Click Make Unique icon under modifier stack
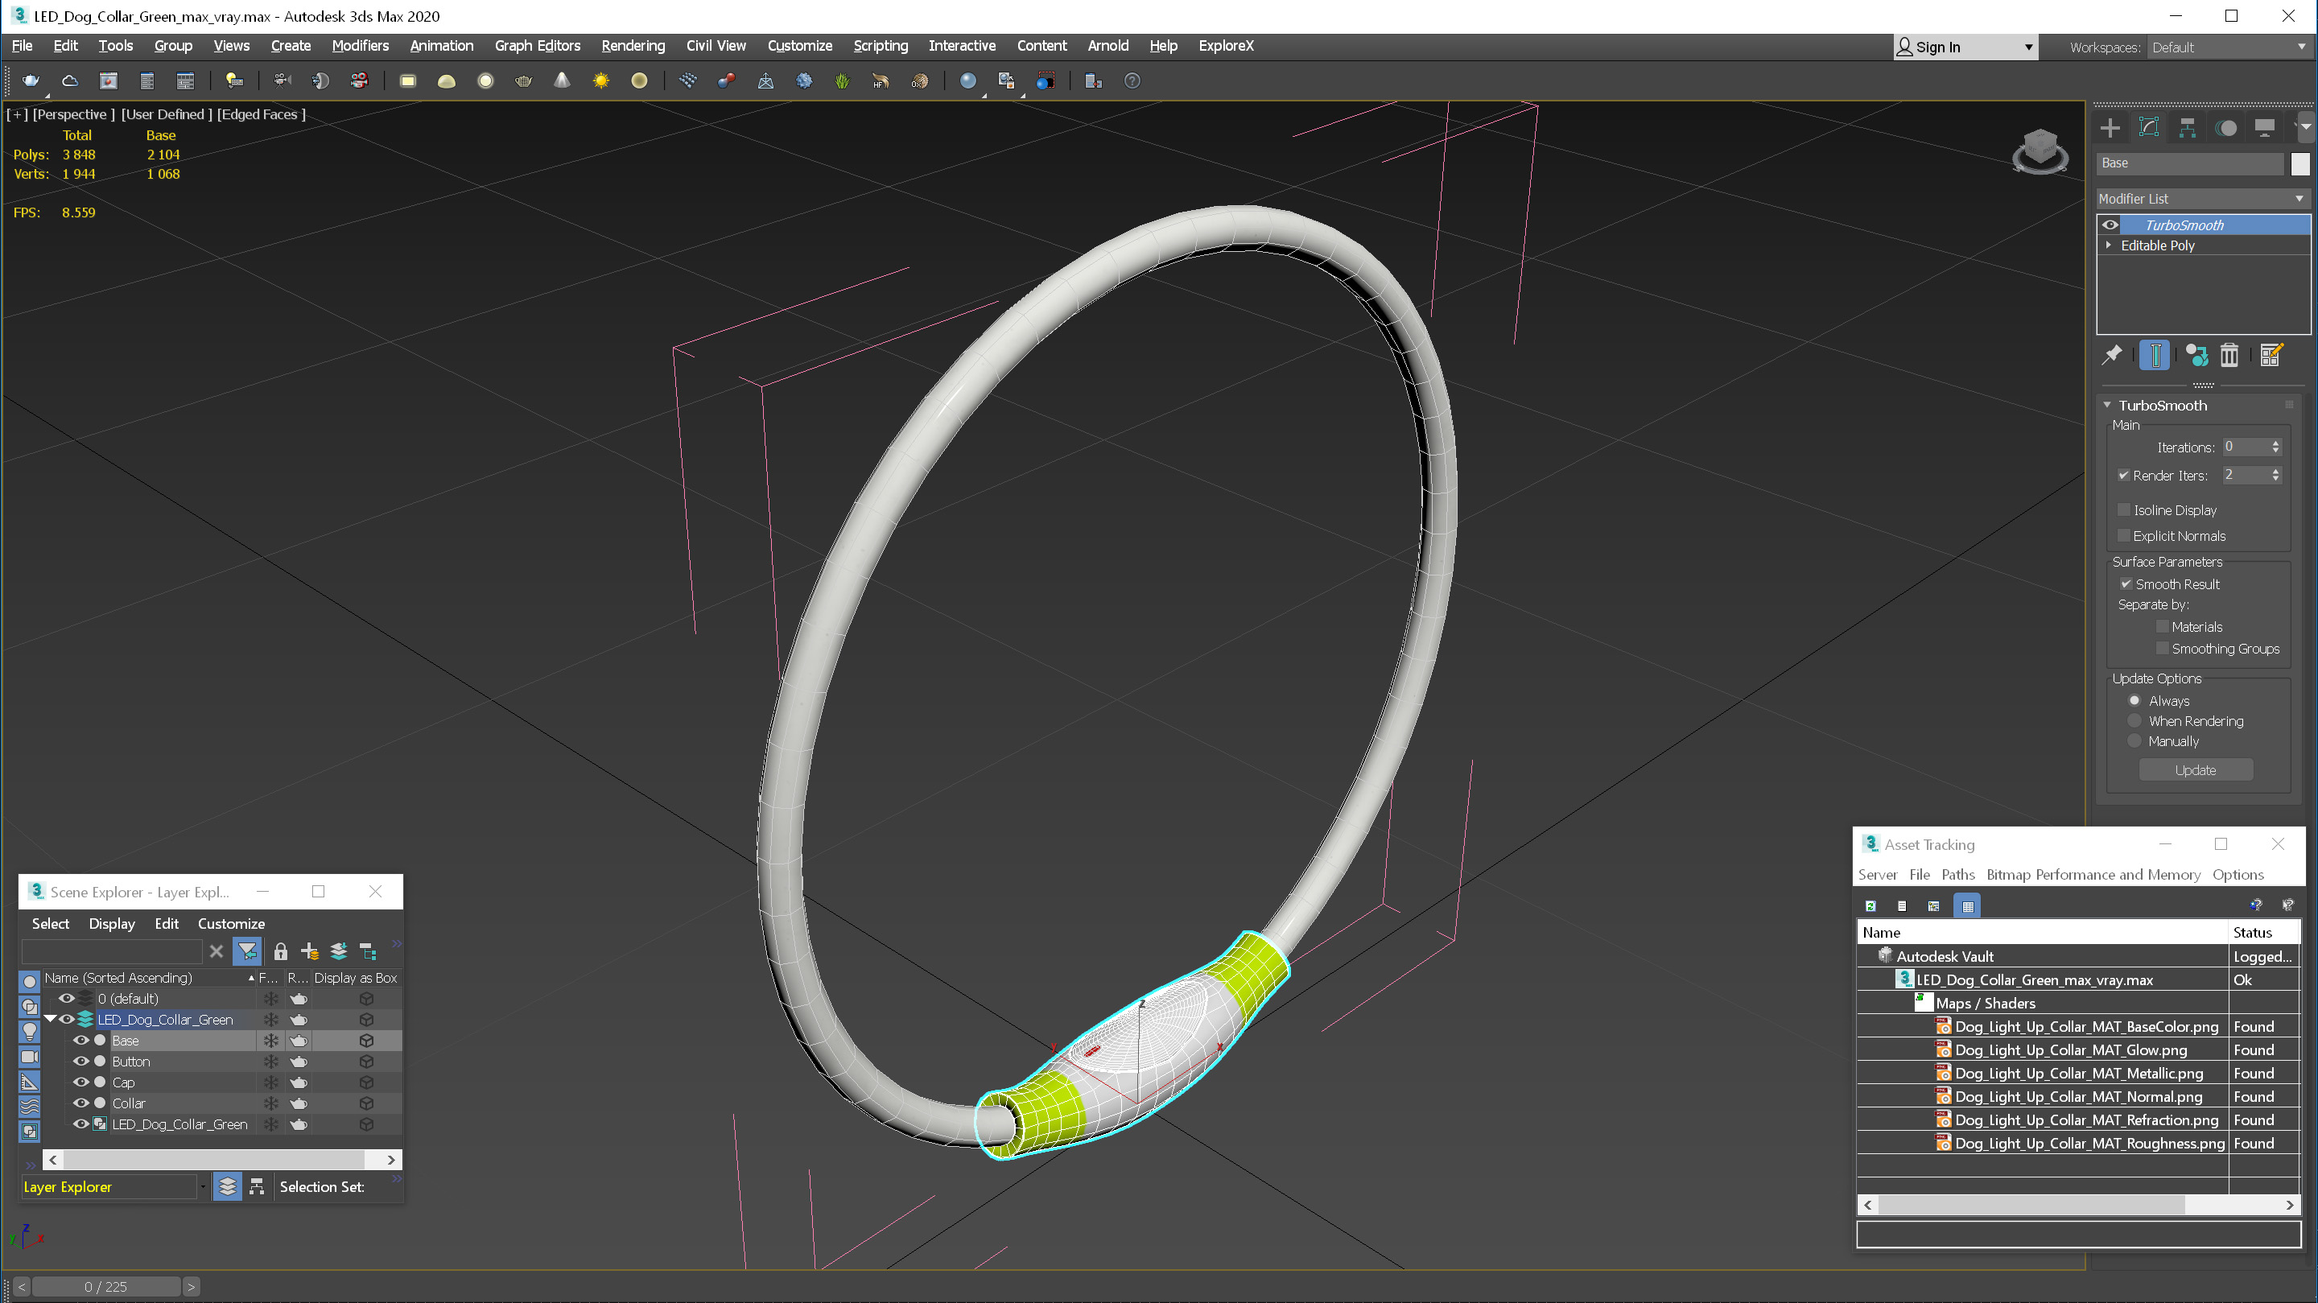 pos(2196,356)
